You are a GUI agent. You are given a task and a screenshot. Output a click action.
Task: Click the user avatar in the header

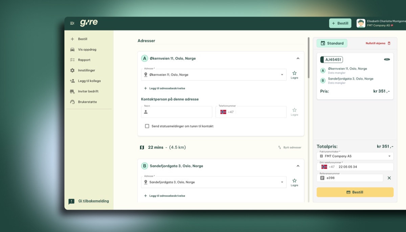tap(361, 23)
